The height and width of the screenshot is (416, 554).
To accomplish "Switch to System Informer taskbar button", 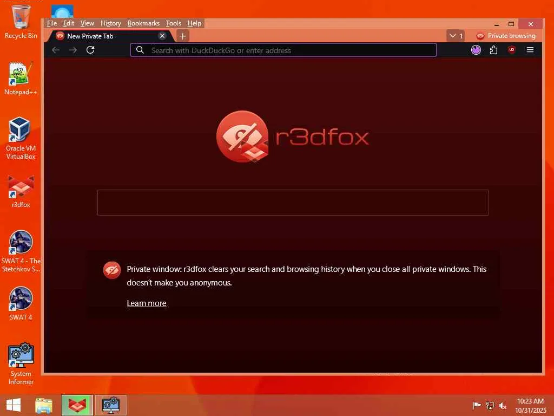I will pos(110,405).
